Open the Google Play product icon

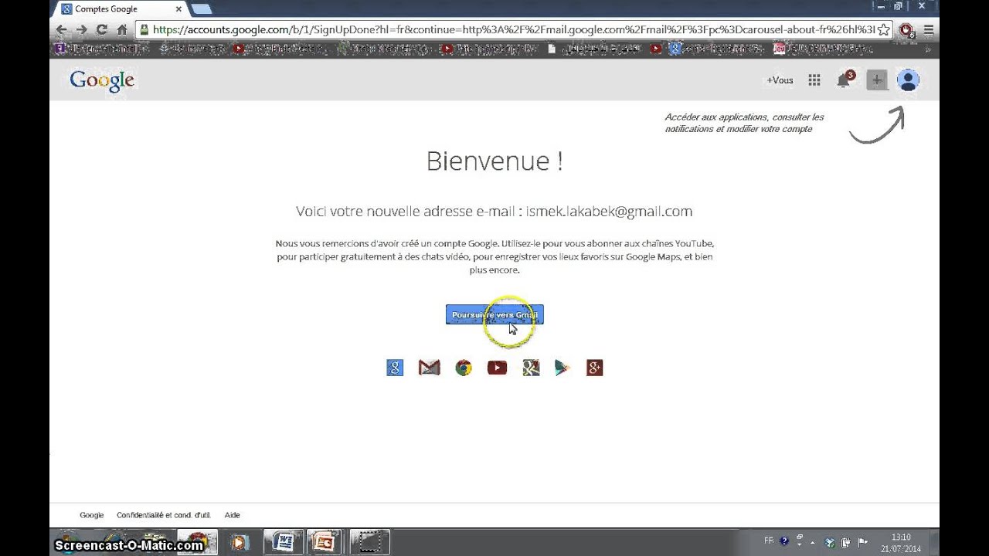[x=562, y=368]
